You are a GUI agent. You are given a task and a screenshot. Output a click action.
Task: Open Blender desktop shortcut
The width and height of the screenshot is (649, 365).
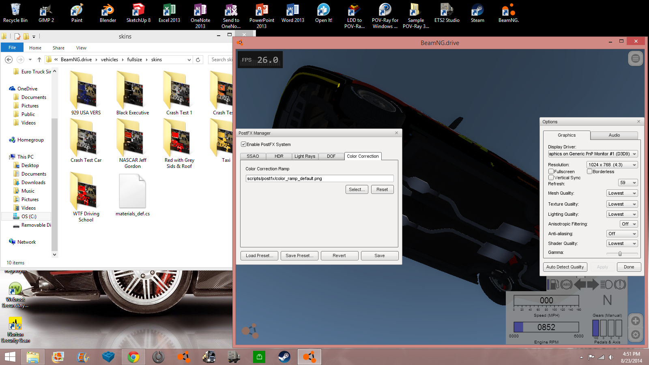108,13
